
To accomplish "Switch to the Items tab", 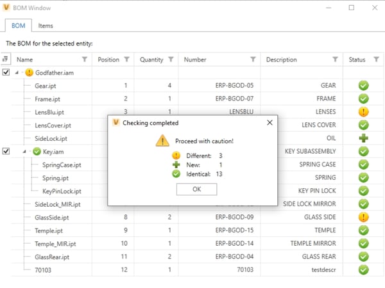I will (45, 26).
